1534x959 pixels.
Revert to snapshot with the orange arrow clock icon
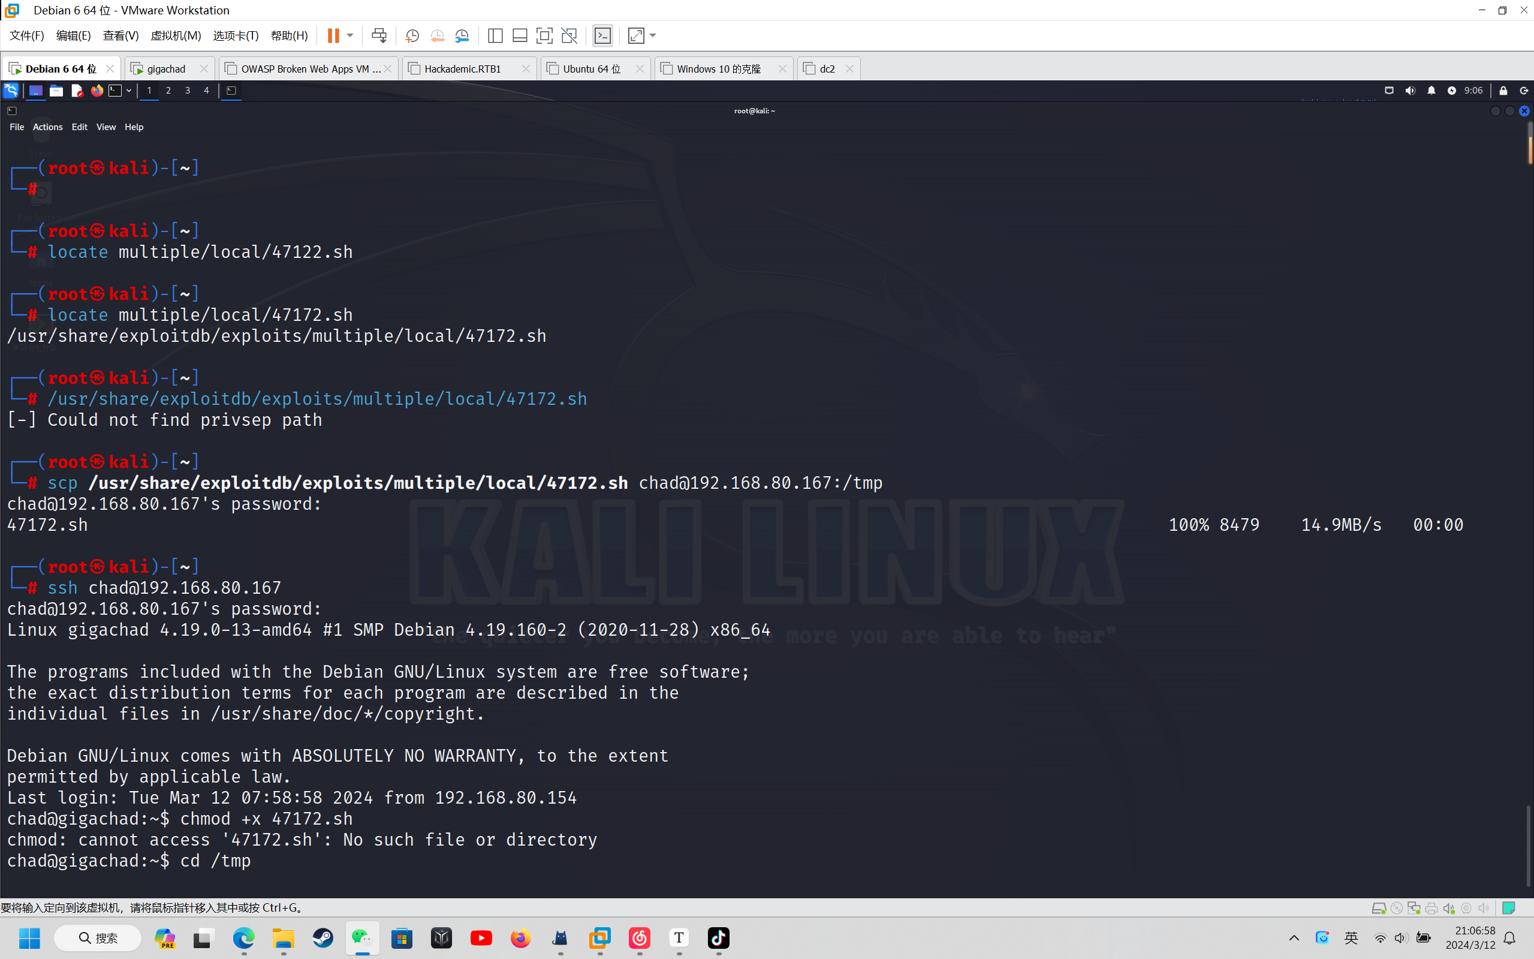(x=438, y=35)
